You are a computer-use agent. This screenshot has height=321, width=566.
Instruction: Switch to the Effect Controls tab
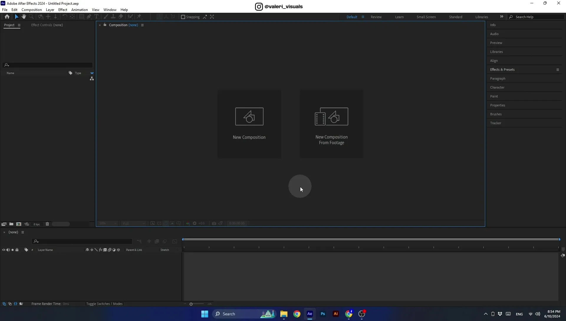click(x=47, y=25)
